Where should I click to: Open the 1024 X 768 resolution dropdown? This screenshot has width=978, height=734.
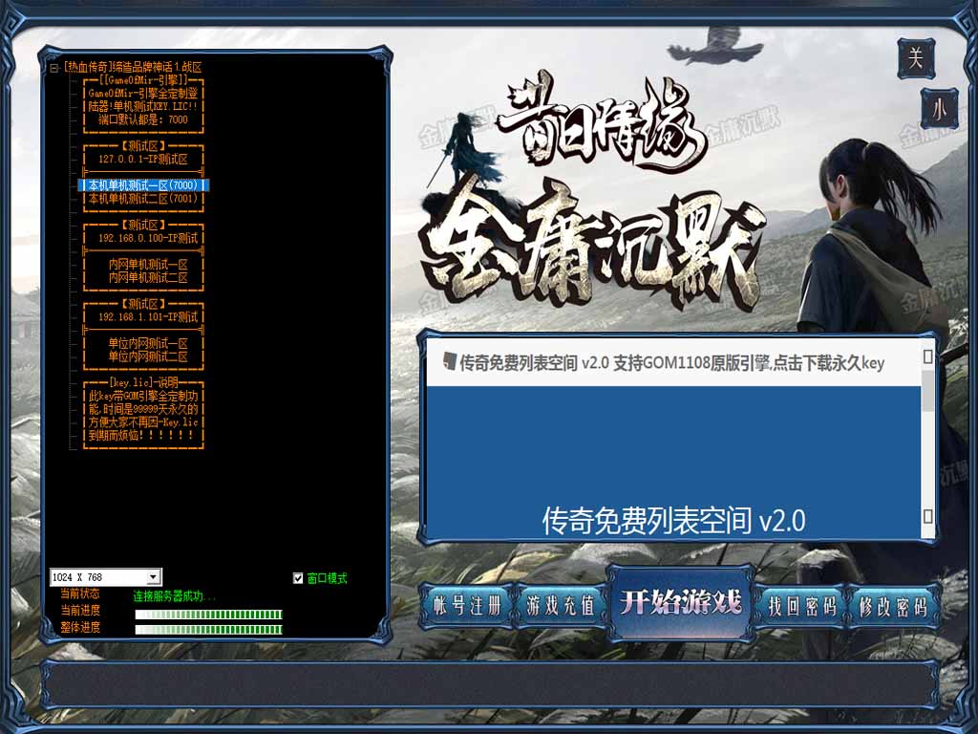pyautogui.click(x=153, y=577)
